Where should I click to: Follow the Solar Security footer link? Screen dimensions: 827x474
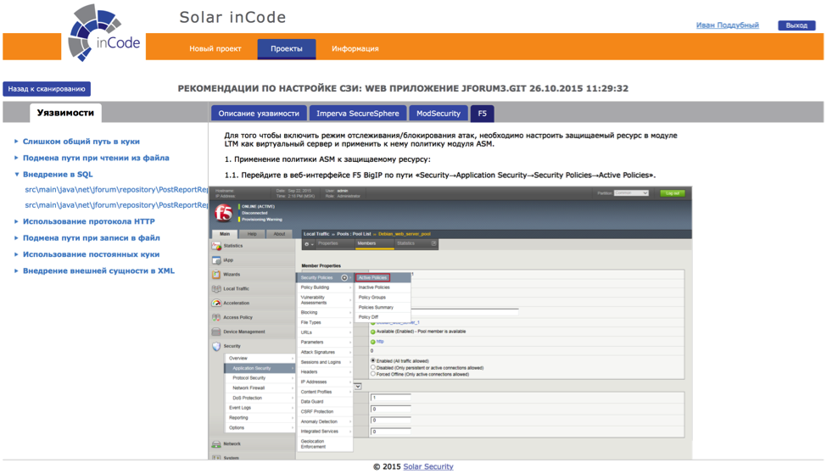427,466
